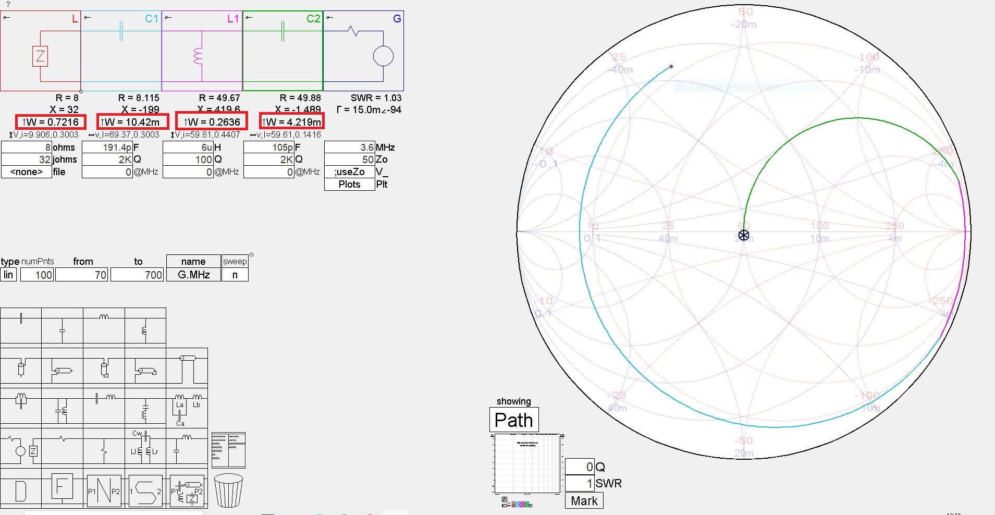Select the series capacitor component in palette
Viewport: 995px width, 515px height.
click(x=21, y=325)
